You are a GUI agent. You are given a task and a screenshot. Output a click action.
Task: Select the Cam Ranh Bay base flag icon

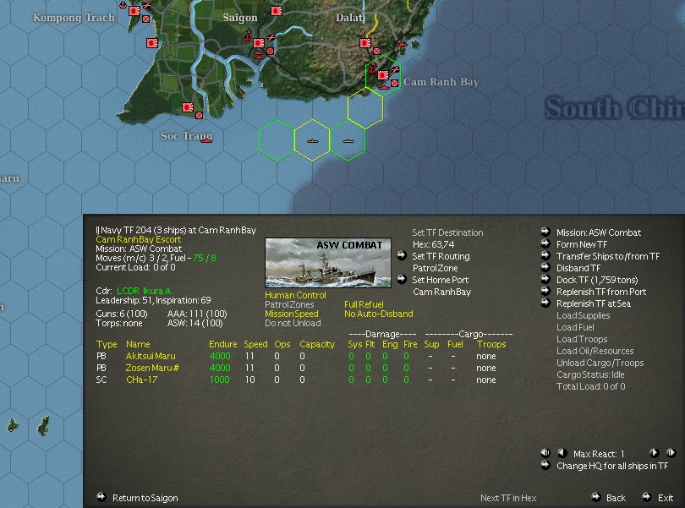click(x=383, y=75)
